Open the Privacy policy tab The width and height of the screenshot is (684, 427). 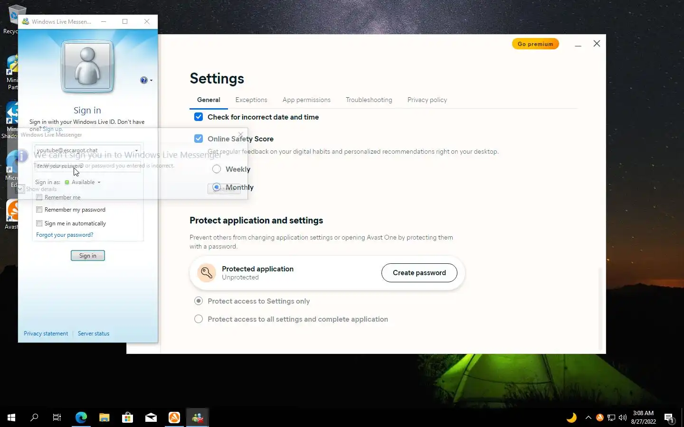[427, 100]
